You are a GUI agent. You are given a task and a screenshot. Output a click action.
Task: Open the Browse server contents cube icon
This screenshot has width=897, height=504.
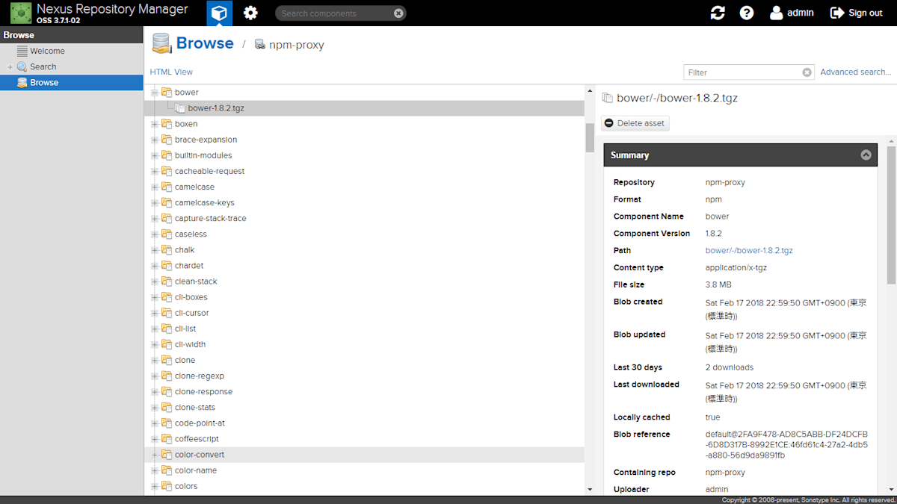pos(219,13)
